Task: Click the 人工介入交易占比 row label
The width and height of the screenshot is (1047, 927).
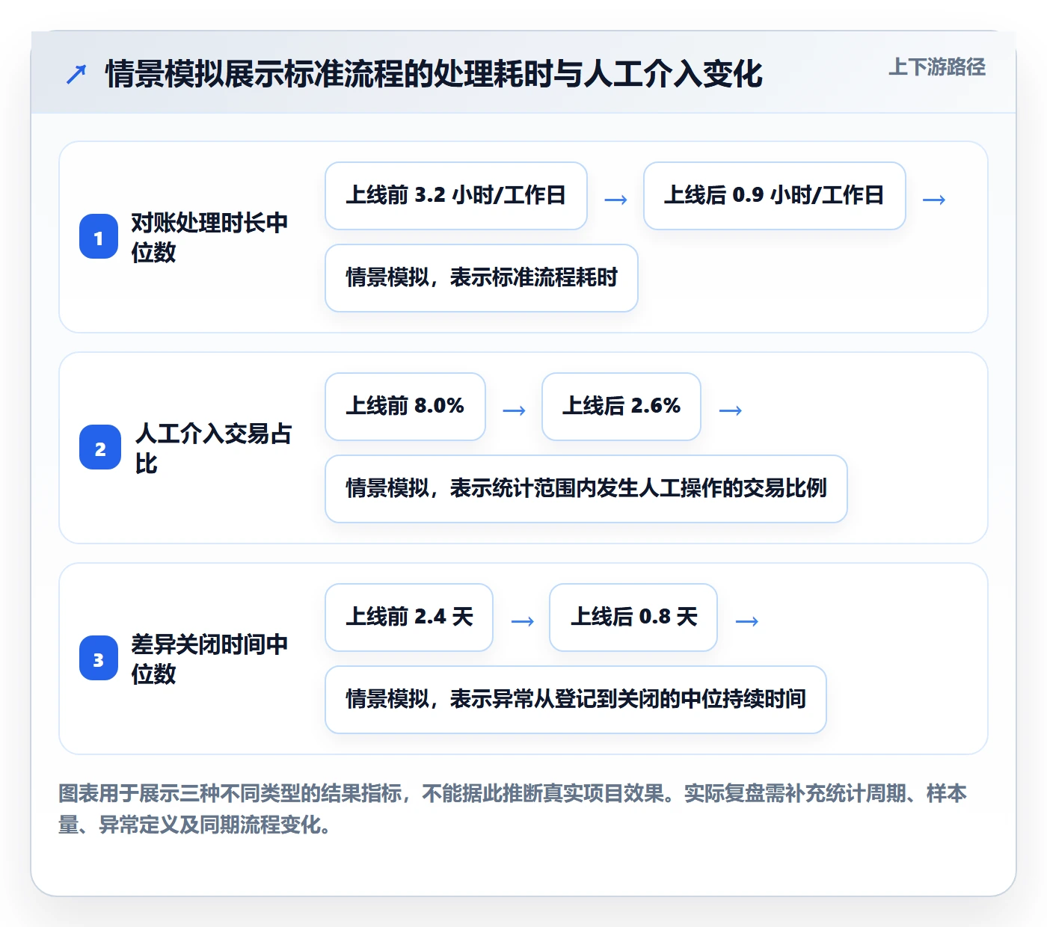Action: (214, 448)
